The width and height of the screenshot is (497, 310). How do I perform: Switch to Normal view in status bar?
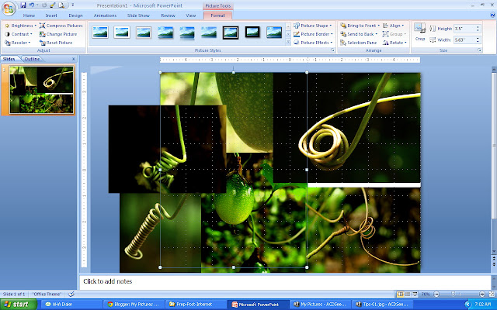(401, 294)
